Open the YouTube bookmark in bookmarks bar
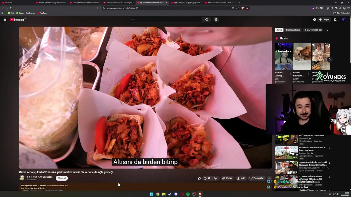This screenshot has width=351, height=197. 42,13
